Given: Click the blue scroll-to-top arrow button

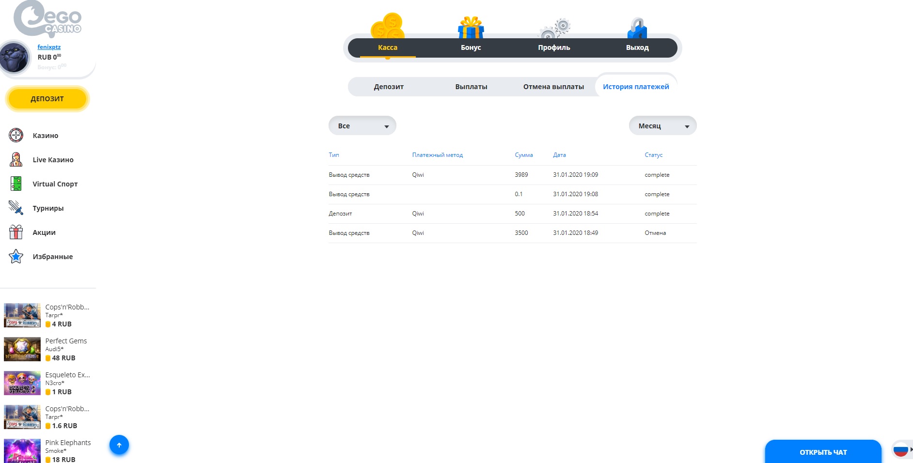Looking at the screenshot, I should tap(119, 445).
